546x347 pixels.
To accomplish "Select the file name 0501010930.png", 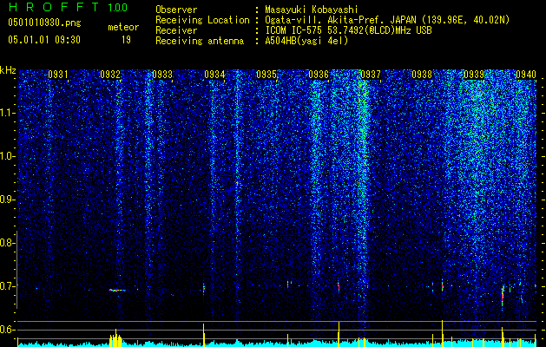I will [44, 23].
